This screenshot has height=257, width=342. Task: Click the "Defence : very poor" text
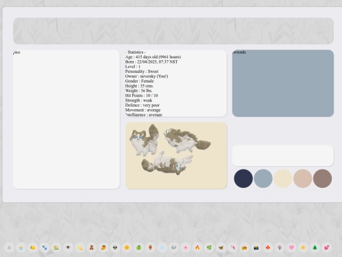tap(142, 105)
